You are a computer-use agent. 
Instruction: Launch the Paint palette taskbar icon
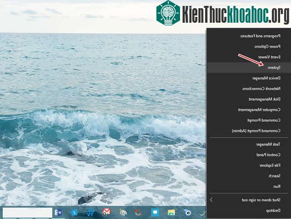pyautogui.click(x=123, y=213)
